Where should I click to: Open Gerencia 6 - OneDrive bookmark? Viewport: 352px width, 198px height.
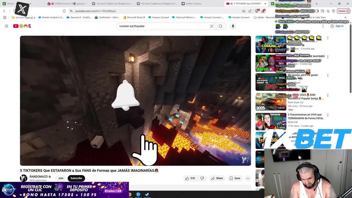coord(79,17)
